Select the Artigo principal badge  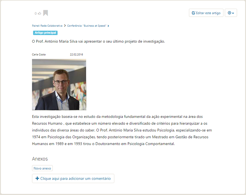pos(45,33)
